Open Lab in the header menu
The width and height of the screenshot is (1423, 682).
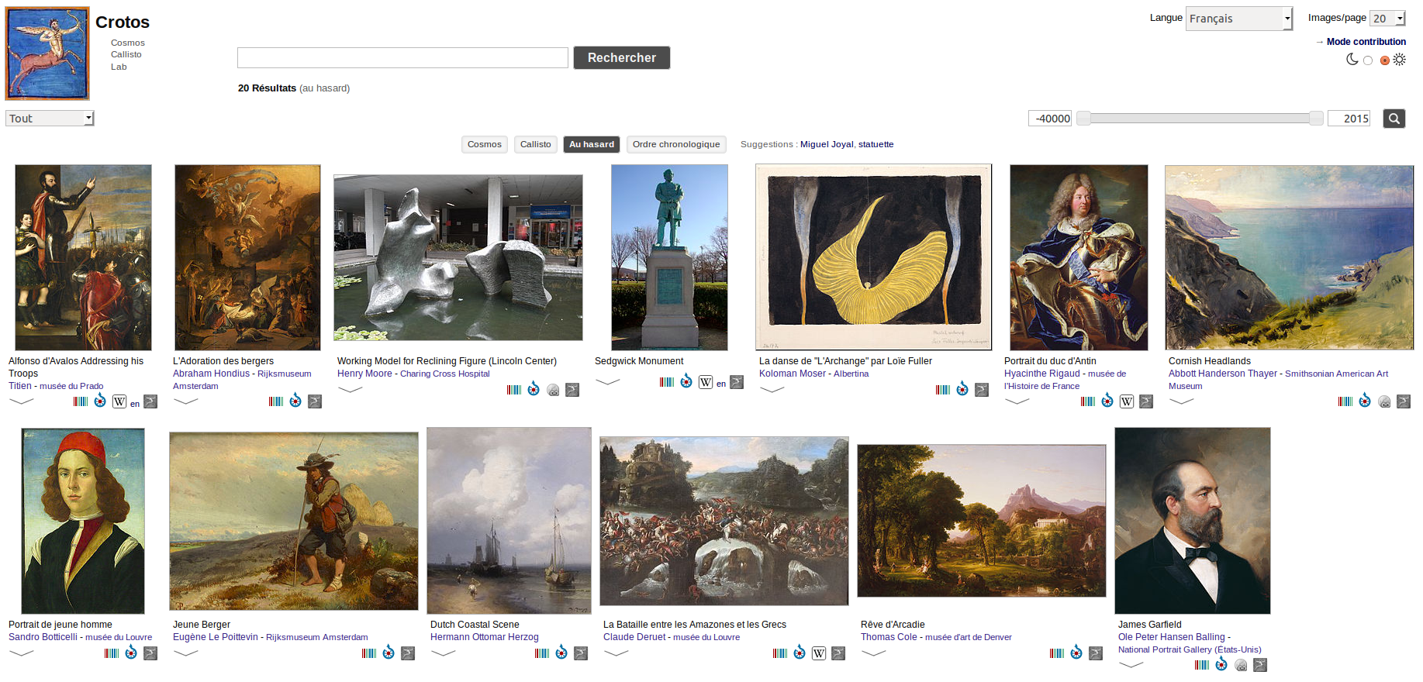point(119,67)
